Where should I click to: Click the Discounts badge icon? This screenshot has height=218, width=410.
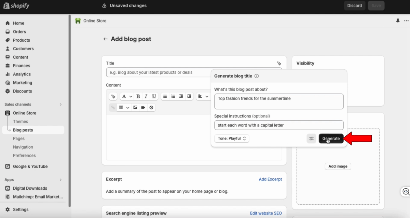(8, 91)
